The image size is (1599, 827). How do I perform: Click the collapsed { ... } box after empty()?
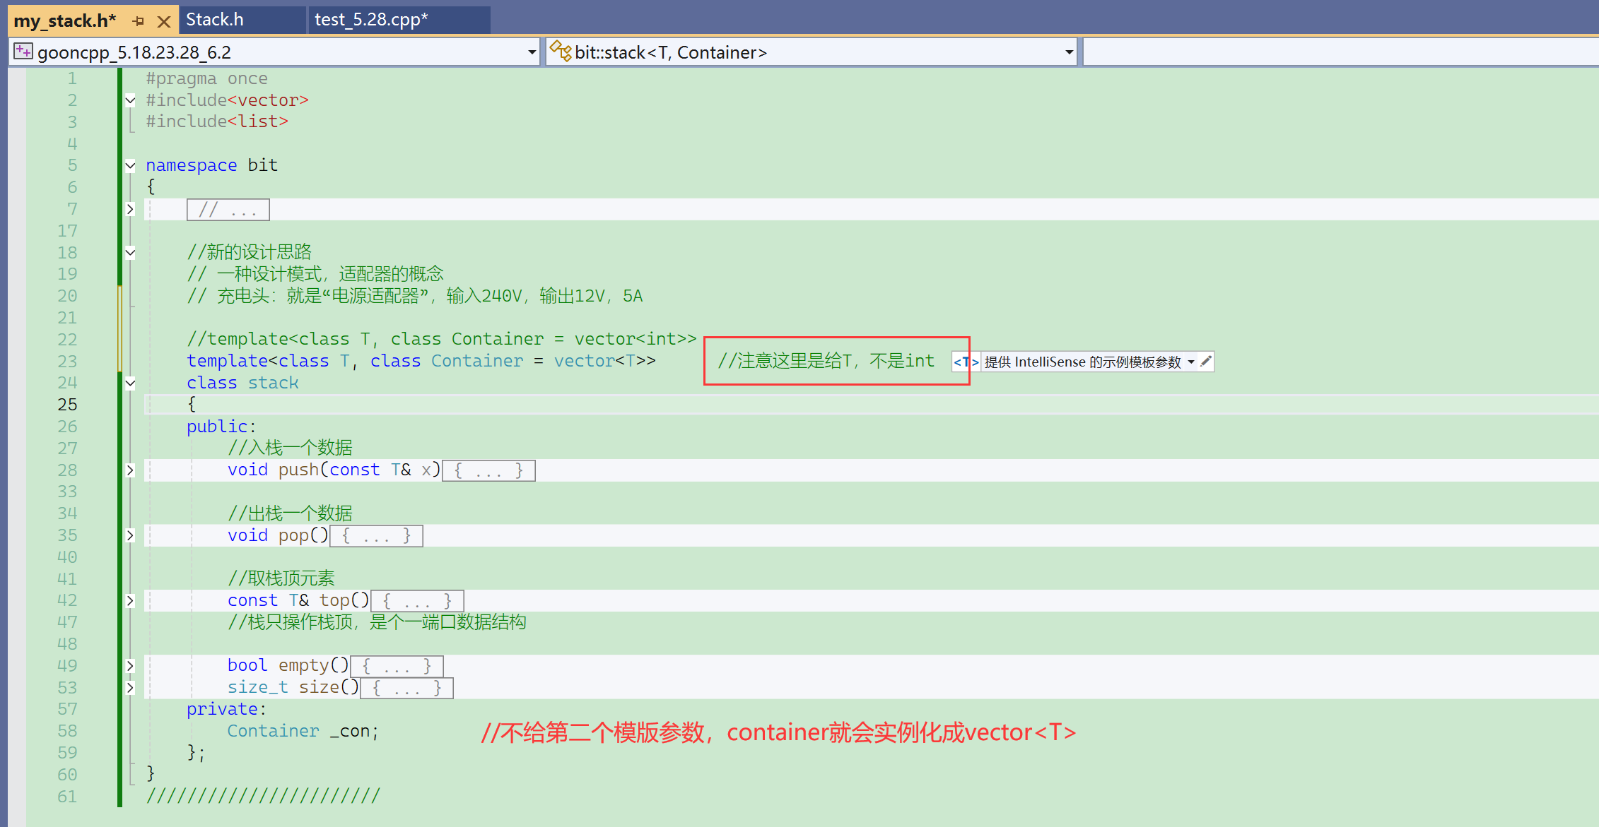point(397,666)
